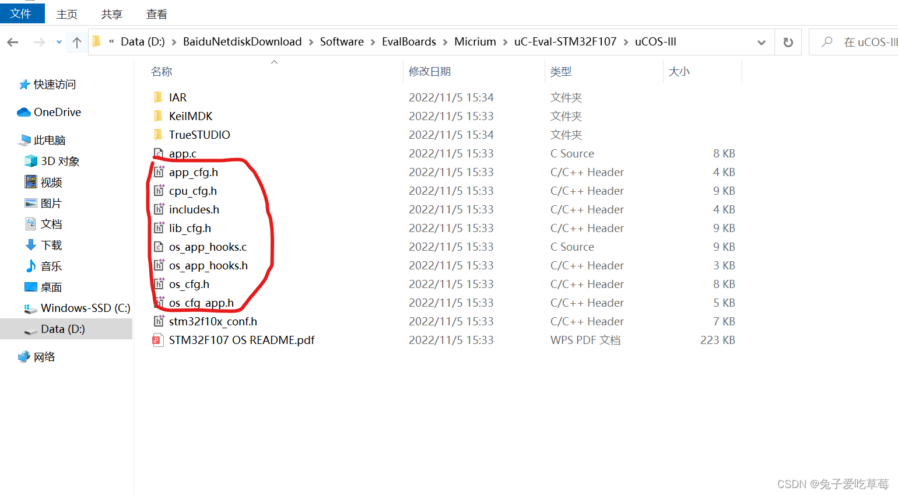Select os_cfg_app.h file name
The width and height of the screenshot is (898, 495).
[x=201, y=303]
